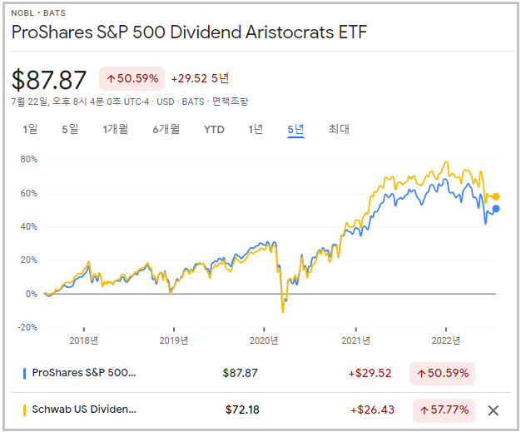Image resolution: width=521 pixels, height=432 pixels.
Task: Click the NOBL · BATS ticker label
Action: coord(38,13)
